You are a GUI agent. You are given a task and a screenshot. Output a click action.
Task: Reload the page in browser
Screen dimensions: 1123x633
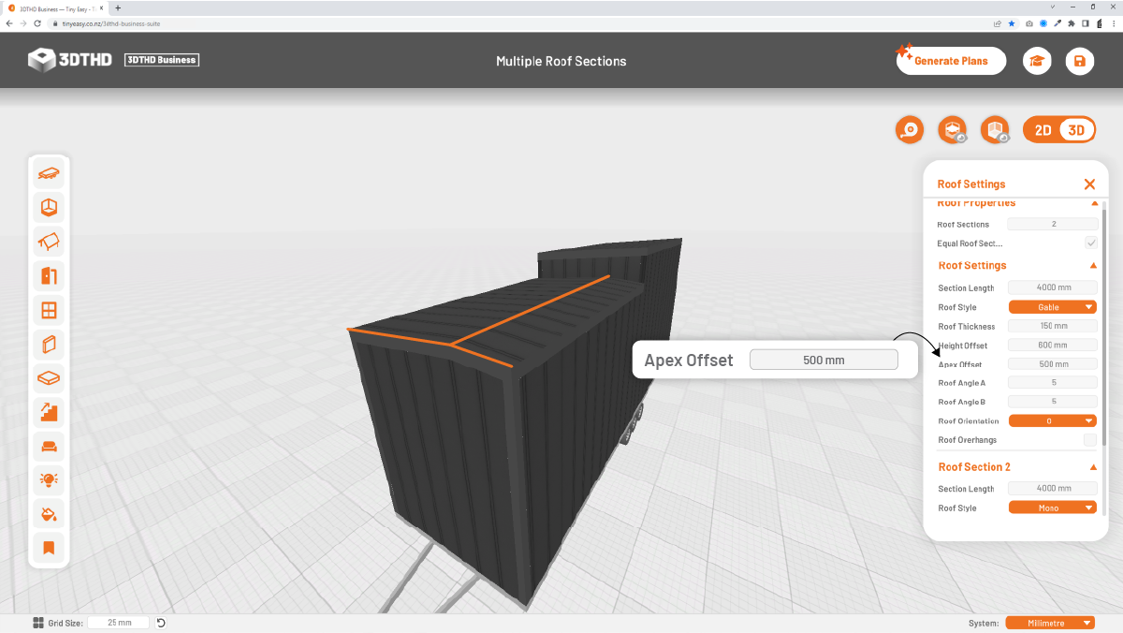(36, 23)
